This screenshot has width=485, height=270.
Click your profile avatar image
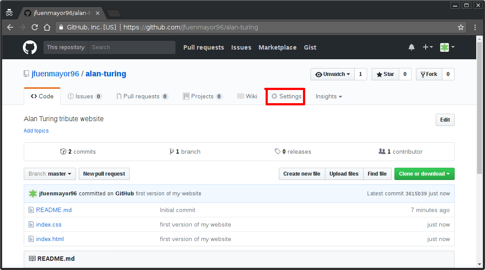click(x=445, y=47)
